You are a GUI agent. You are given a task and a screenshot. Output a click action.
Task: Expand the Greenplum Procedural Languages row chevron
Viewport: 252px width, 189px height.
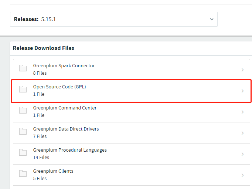click(x=242, y=154)
